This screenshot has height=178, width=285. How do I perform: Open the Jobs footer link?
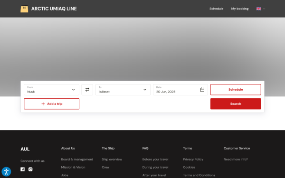click(x=65, y=175)
